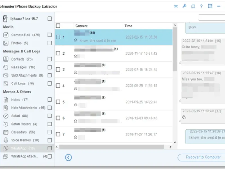Click the Contacts person icon
This screenshot has height=169, width=225.
click(6, 59)
